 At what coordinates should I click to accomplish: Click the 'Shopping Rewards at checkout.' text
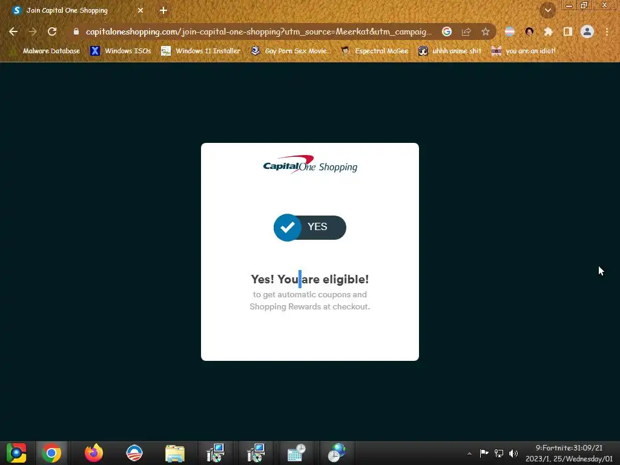click(310, 307)
